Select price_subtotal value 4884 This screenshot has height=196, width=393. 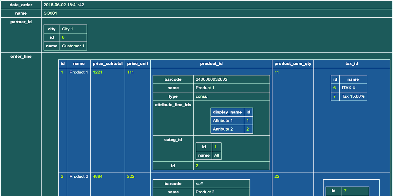[x=98, y=176]
